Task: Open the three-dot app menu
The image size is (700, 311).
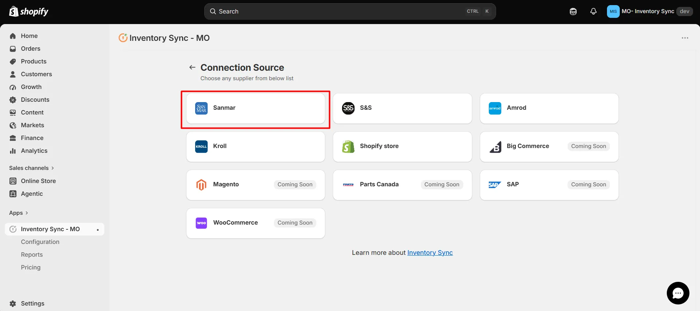Action: (685, 38)
